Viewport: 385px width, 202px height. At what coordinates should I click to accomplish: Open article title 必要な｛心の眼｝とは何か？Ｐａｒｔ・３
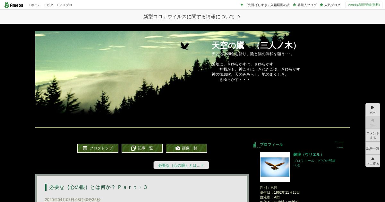coord(98,187)
